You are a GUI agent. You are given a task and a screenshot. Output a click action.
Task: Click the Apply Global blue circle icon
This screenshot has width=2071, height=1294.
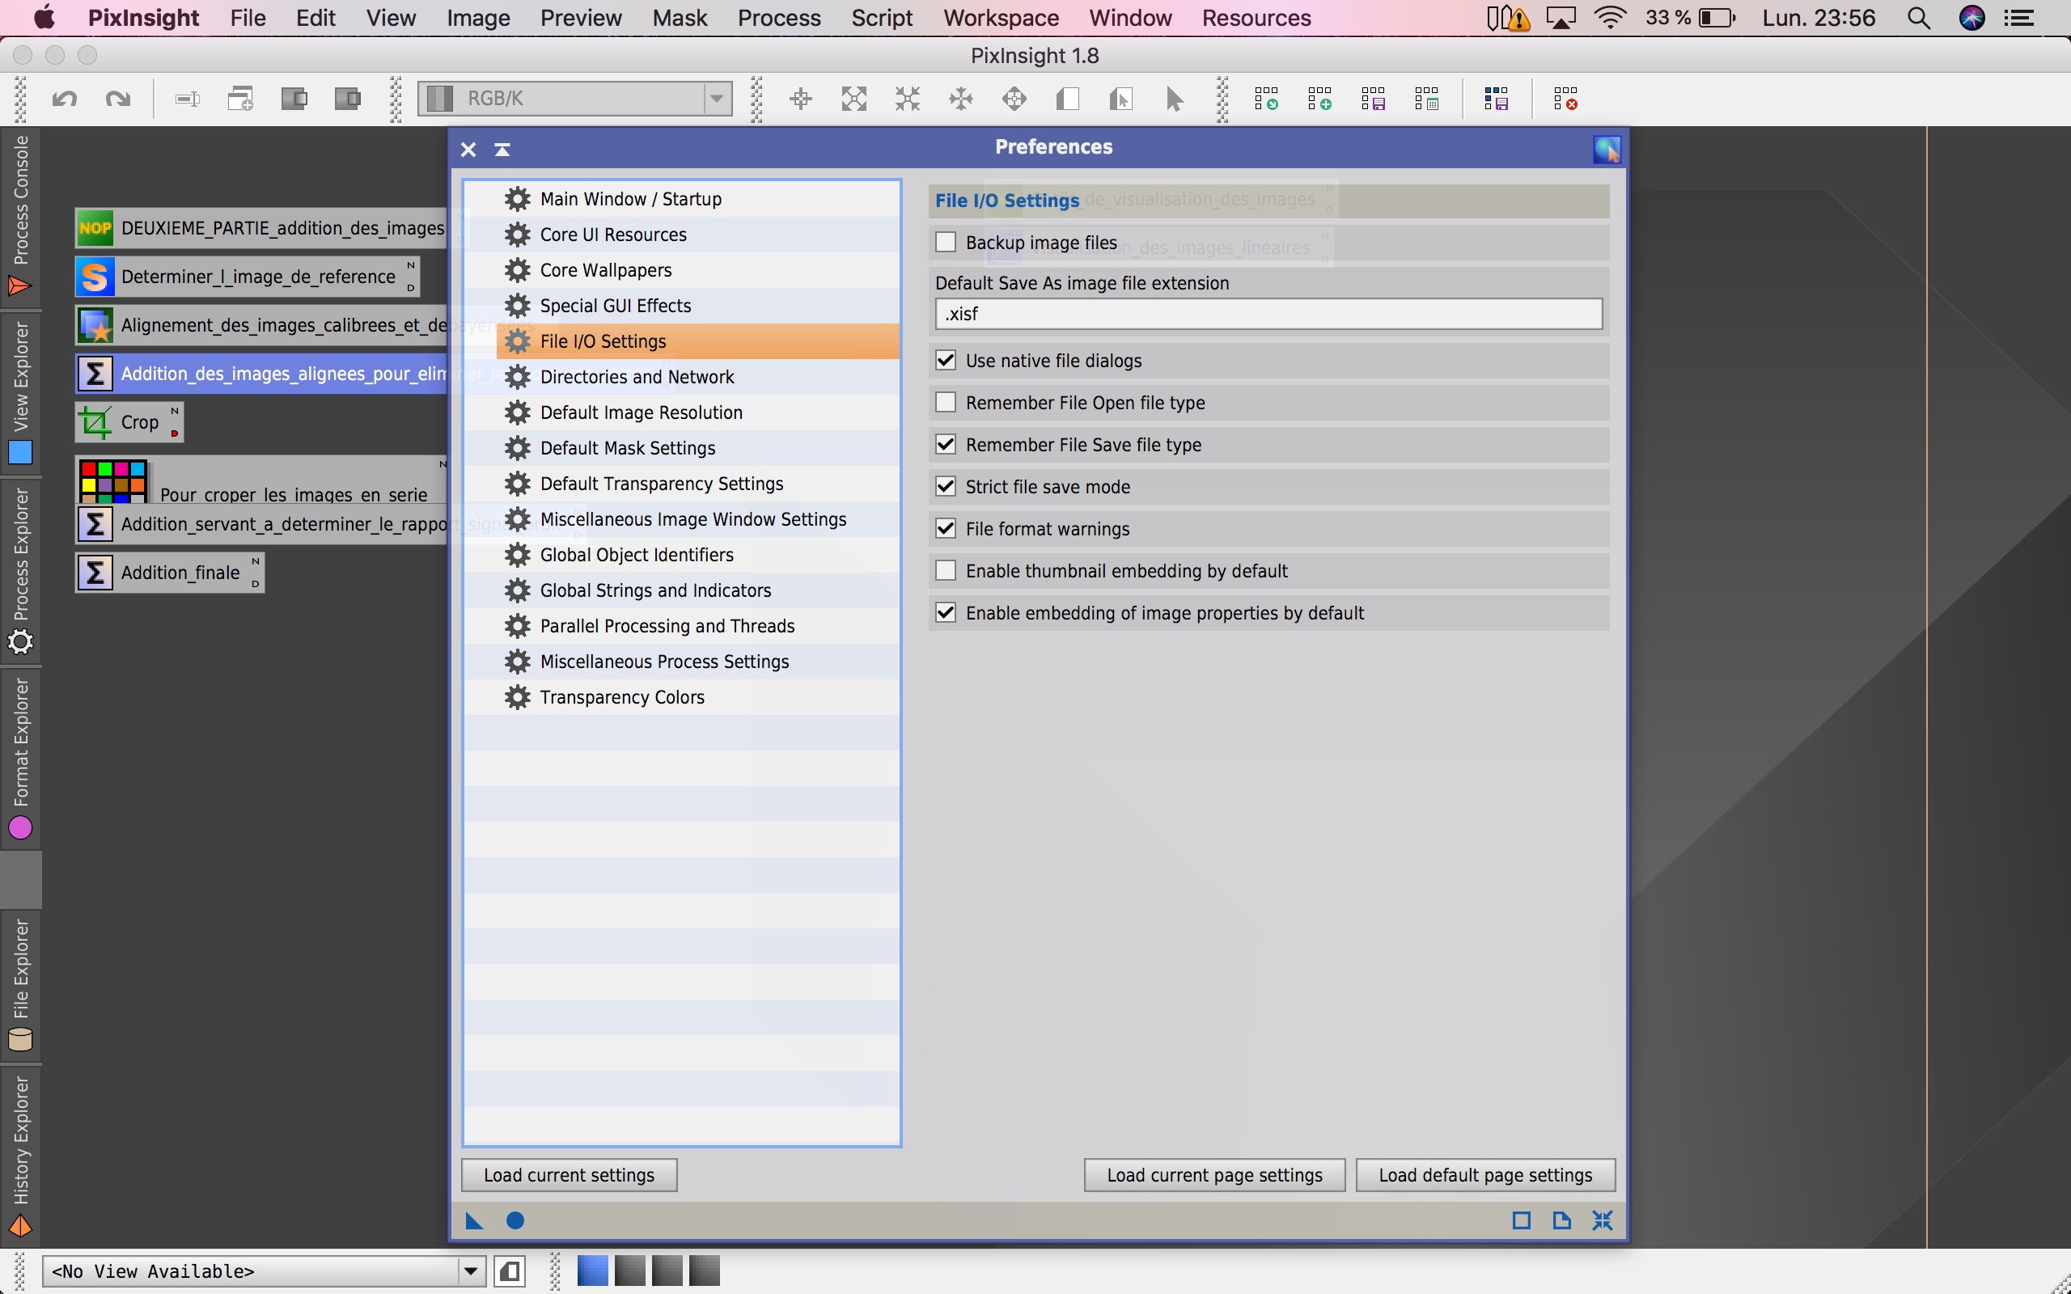click(515, 1220)
